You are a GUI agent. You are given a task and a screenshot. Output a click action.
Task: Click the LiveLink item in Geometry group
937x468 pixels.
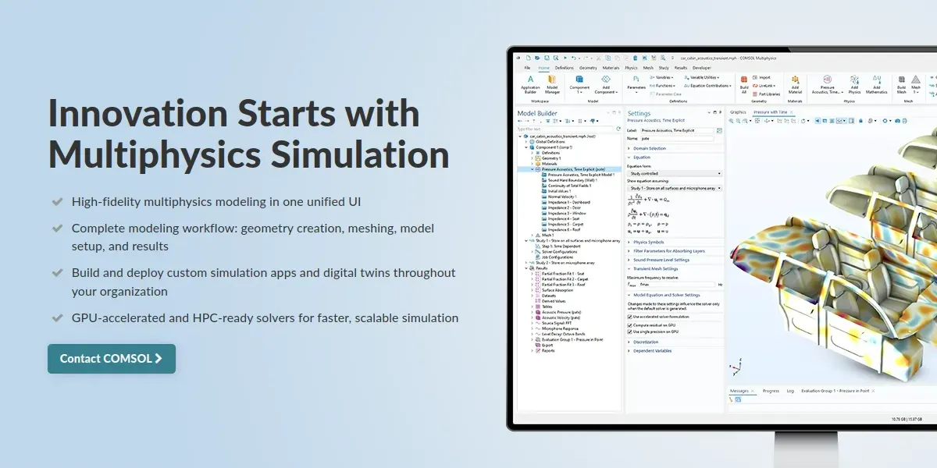tap(764, 85)
